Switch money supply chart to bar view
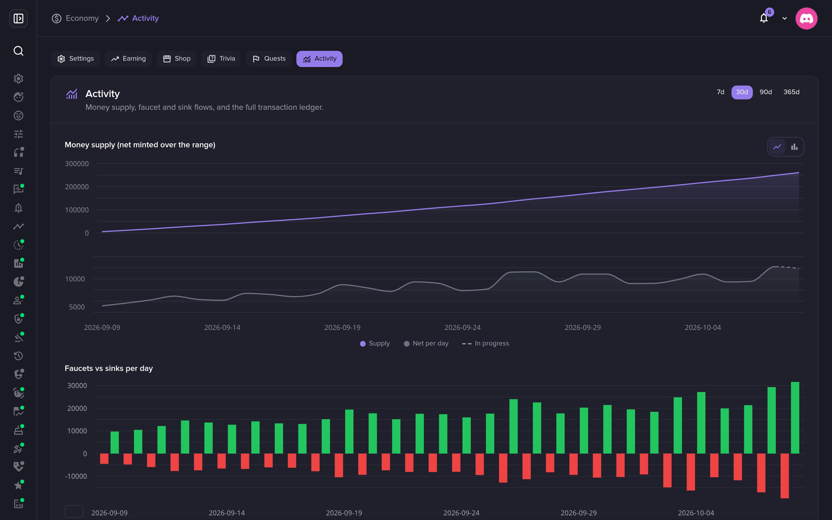 [x=794, y=147]
